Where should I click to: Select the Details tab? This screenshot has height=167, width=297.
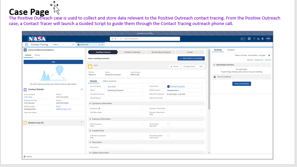click(93, 81)
